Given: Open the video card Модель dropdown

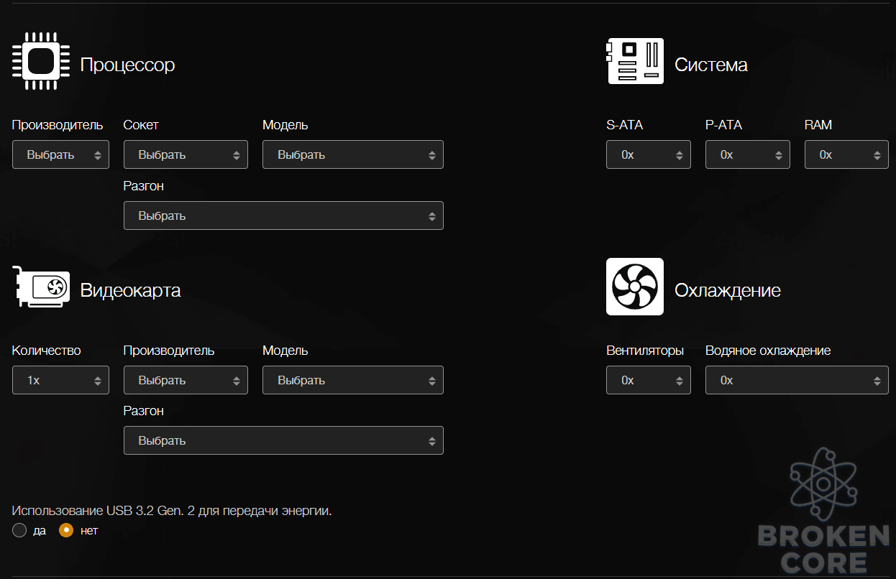Looking at the screenshot, I should pos(353,380).
